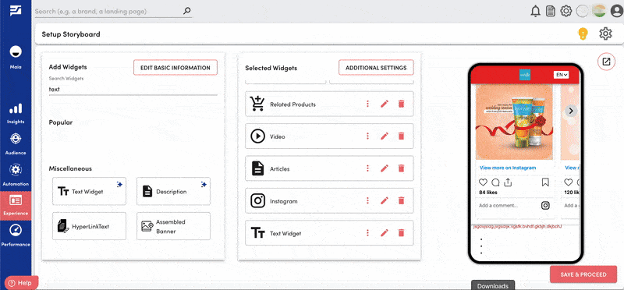Open the Maia sidebar item
The height and width of the screenshot is (290, 624).
[x=16, y=57]
